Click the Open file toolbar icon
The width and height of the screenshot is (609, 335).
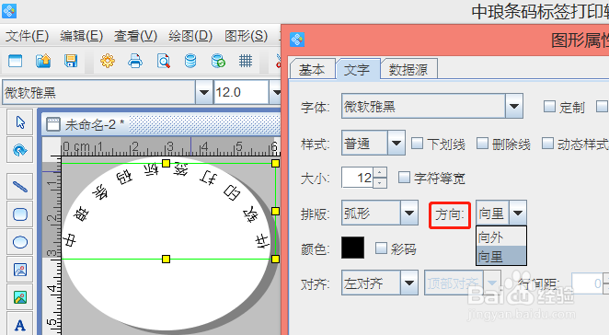click(43, 61)
